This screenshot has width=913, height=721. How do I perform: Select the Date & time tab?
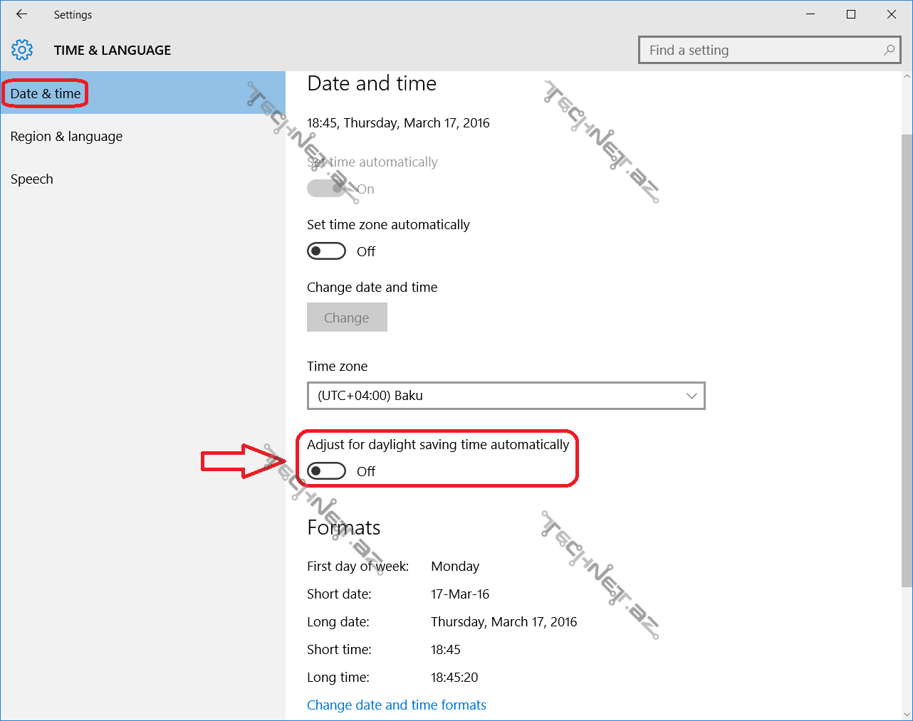tap(46, 93)
